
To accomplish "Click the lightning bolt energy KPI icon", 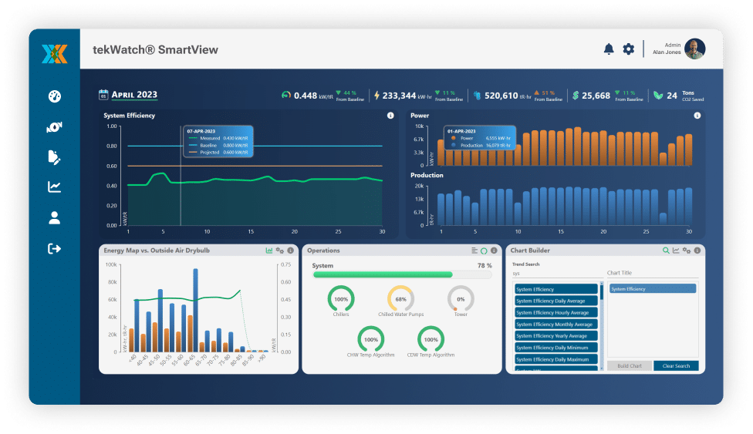I will coord(377,95).
